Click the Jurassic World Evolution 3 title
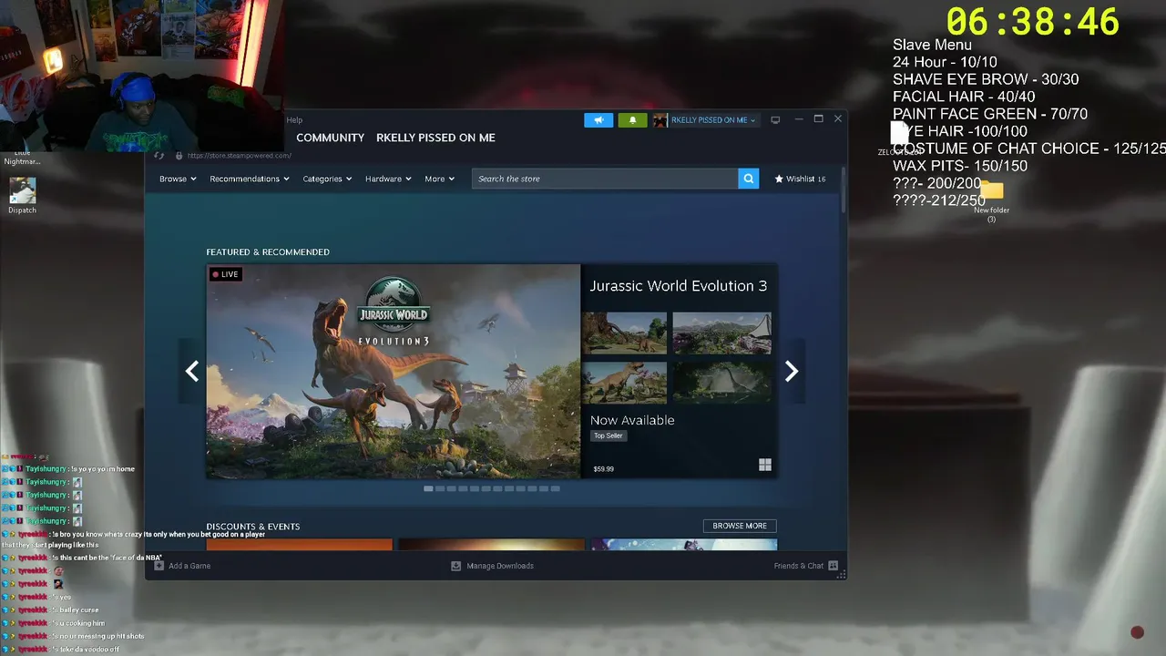Image resolution: width=1166 pixels, height=656 pixels. [x=679, y=286]
